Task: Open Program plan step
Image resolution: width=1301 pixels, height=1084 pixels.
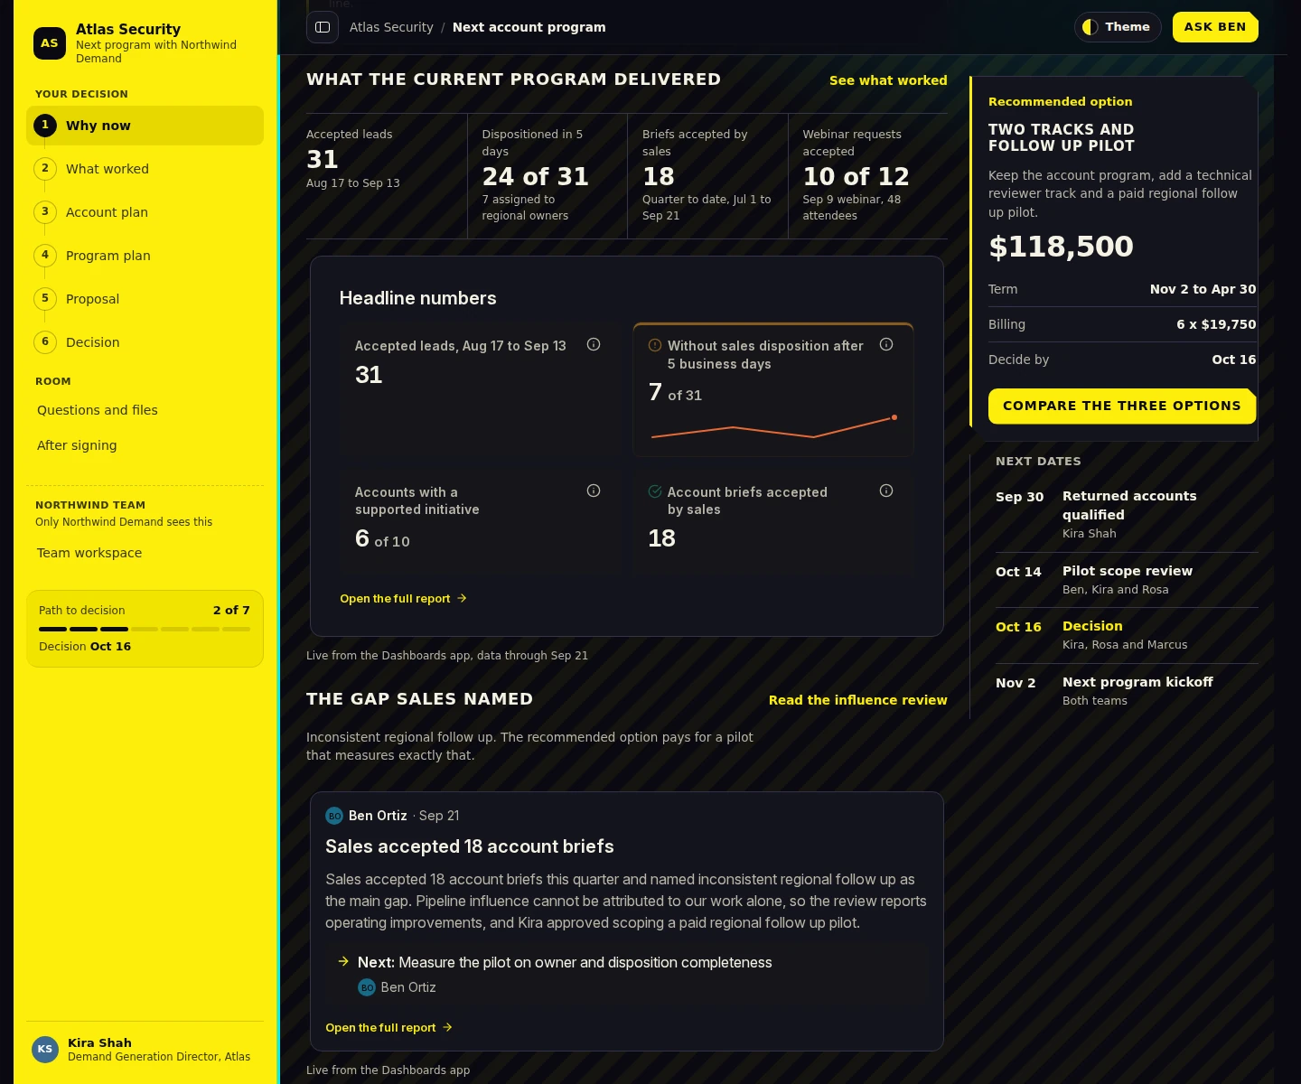Action: (x=145, y=256)
